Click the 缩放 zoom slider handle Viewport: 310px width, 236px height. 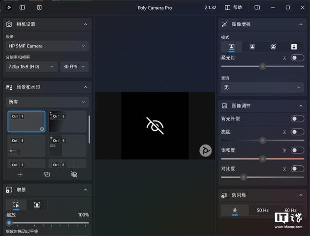[9, 223]
